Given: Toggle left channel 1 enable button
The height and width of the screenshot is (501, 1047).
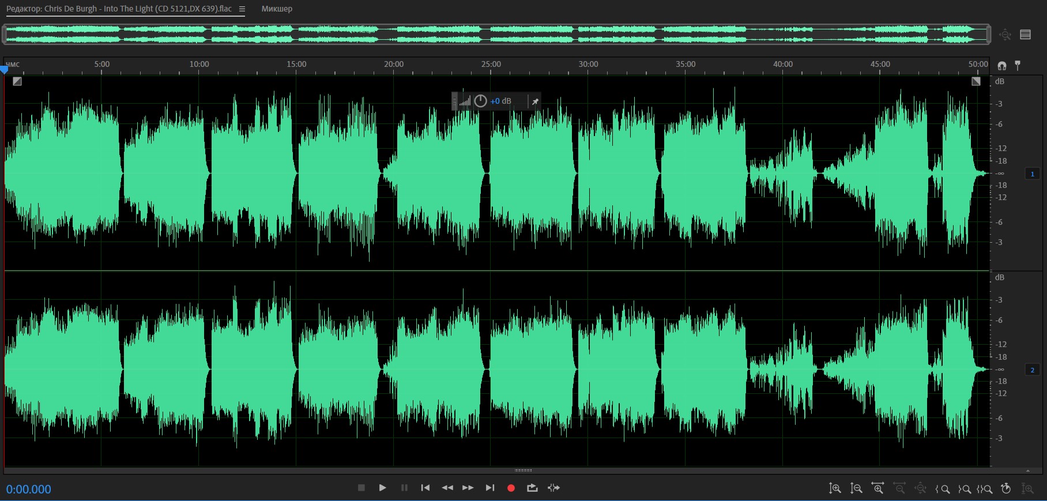Looking at the screenshot, I should coord(1032,174).
